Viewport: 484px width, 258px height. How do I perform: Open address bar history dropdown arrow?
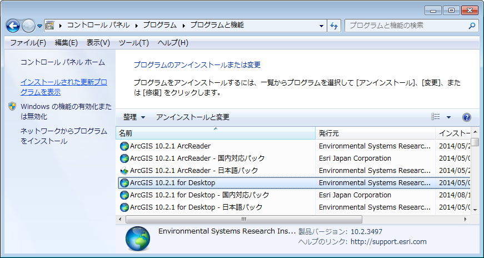tap(321, 26)
